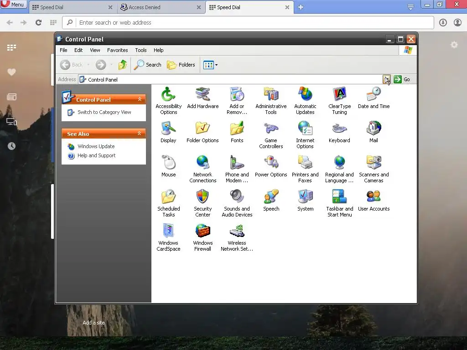Open the View menu
The height and width of the screenshot is (350, 467).
click(x=95, y=50)
